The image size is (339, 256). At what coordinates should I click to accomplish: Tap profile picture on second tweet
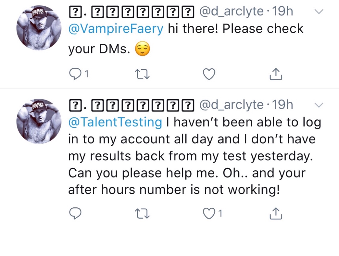click(39, 121)
